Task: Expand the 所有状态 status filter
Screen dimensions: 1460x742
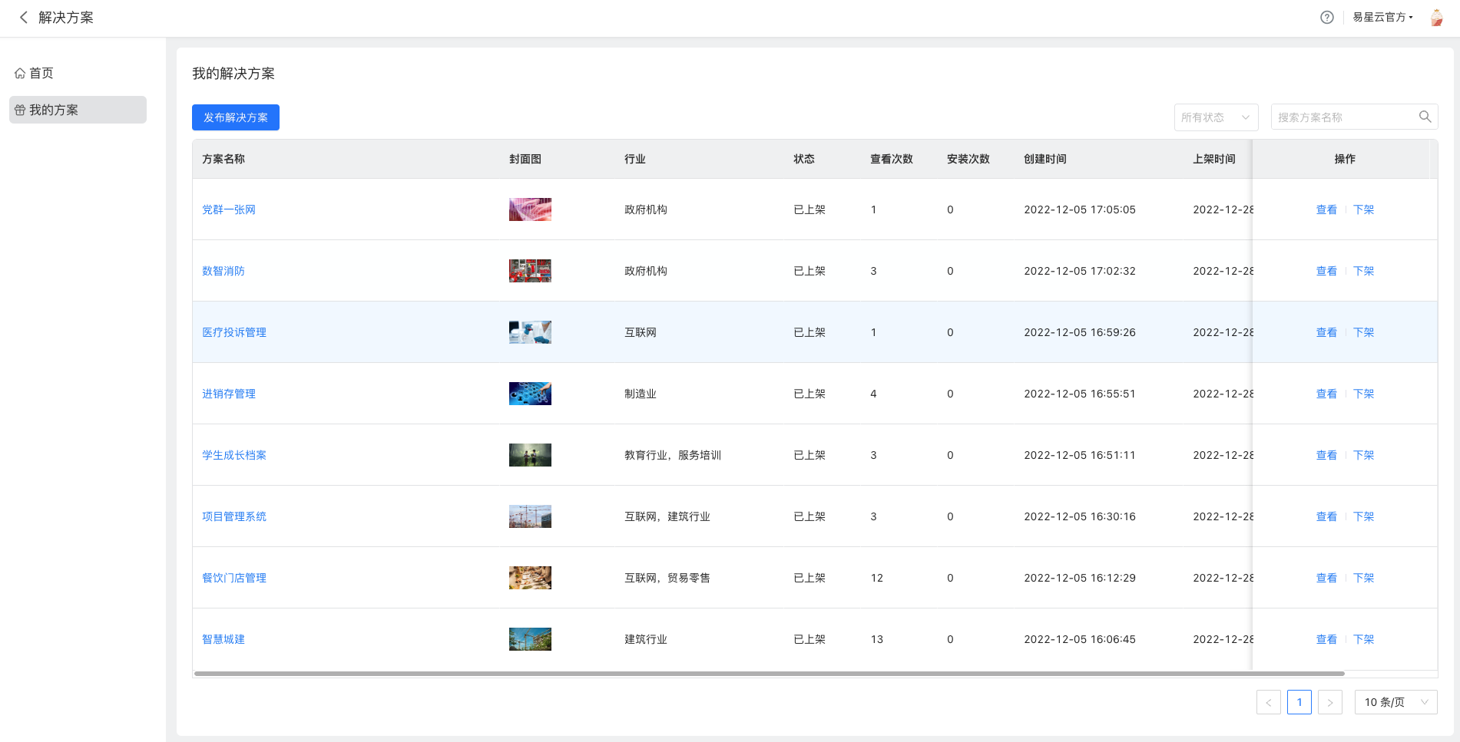Action: coord(1216,117)
